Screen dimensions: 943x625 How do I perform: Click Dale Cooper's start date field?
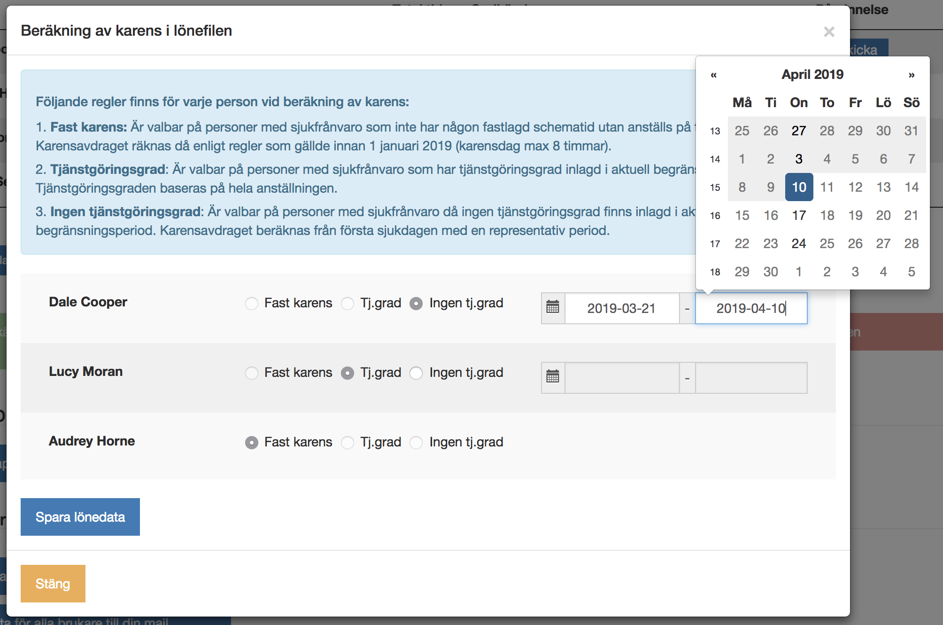tap(621, 308)
